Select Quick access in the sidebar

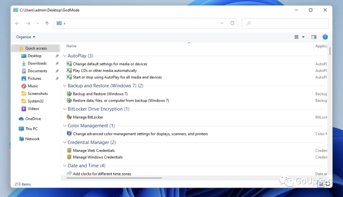pos(36,48)
